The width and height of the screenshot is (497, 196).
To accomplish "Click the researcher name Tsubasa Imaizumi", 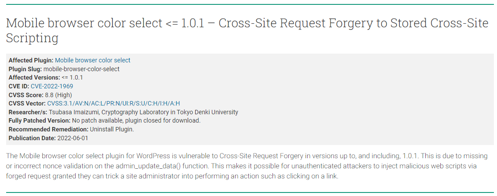I will [70, 112].
